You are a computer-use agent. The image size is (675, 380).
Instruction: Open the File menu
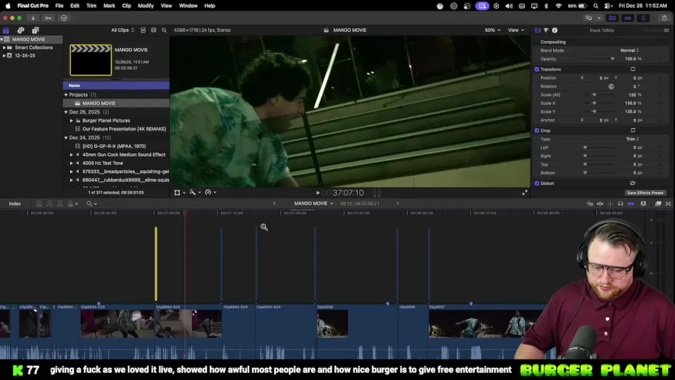[x=60, y=6]
